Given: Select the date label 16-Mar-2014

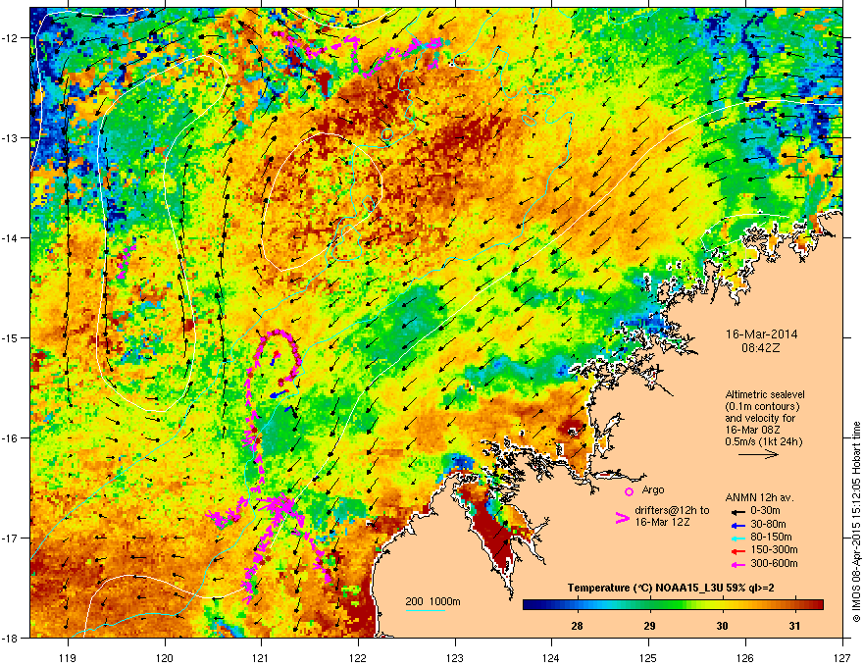Looking at the screenshot, I should (761, 334).
